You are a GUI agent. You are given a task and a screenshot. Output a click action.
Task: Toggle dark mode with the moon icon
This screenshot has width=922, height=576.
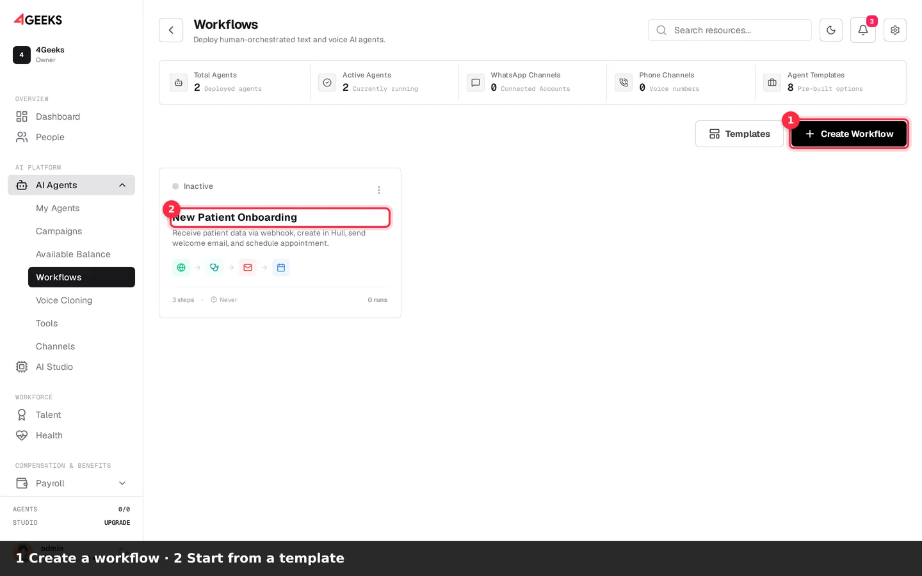point(831,30)
